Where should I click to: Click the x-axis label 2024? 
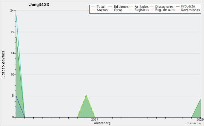click(x=95, y=119)
